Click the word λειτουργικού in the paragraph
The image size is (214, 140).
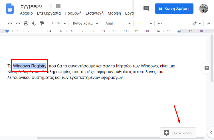[19, 78]
